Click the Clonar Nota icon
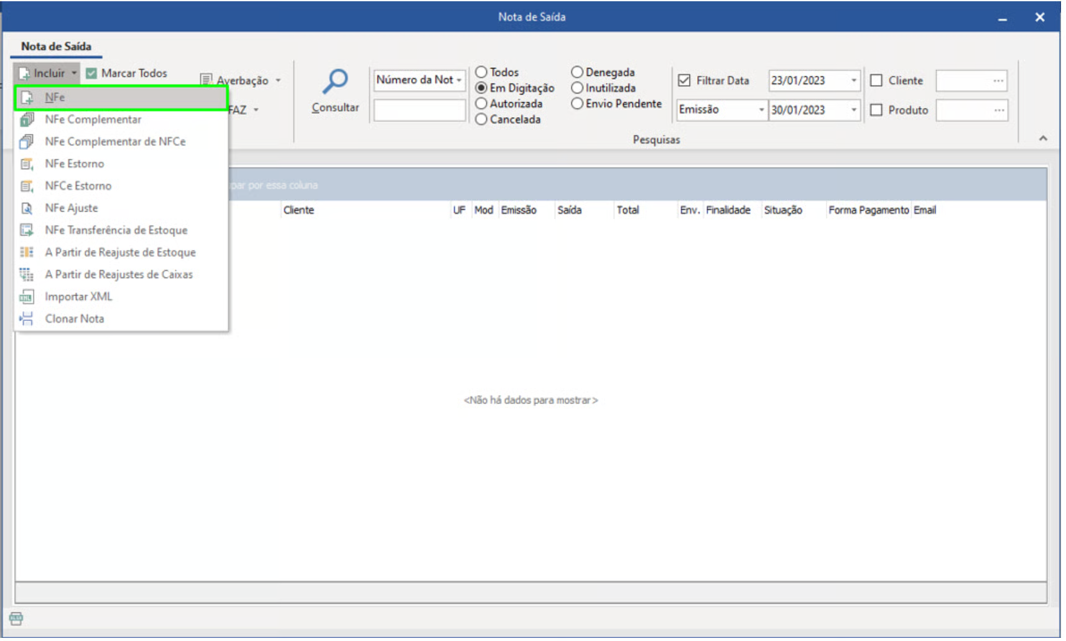The width and height of the screenshot is (1066, 641). [27, 319]
